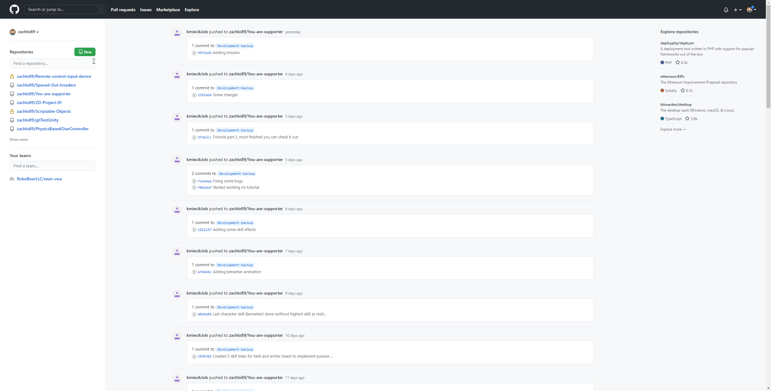This screenshot has height=391, width=771.
Task: Focus the Find a repository field
Action: pyautogui.click(x=52, y=63)
